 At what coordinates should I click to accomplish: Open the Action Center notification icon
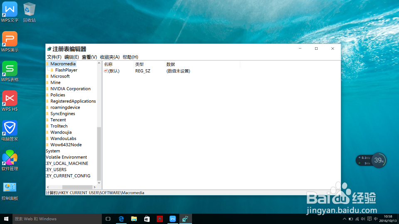pyautogui.click(x=369, y=219)
